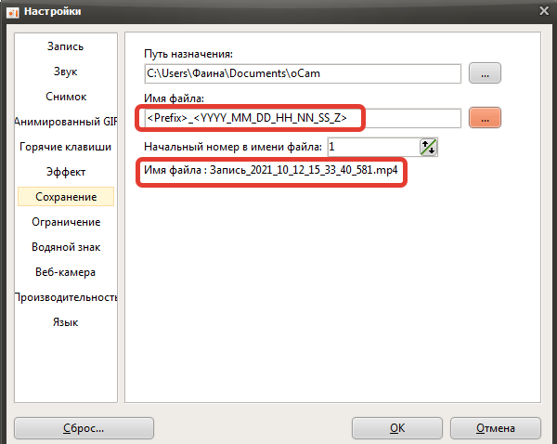This screenshot has width=557, height=444.
Task: Select the Язык section
Action: pyautogui.click(x=65, y=322)
